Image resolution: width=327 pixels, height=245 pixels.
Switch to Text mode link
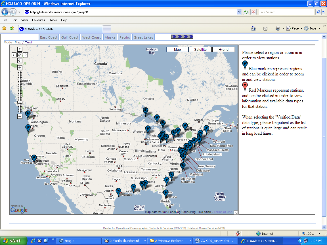(29, 42)
